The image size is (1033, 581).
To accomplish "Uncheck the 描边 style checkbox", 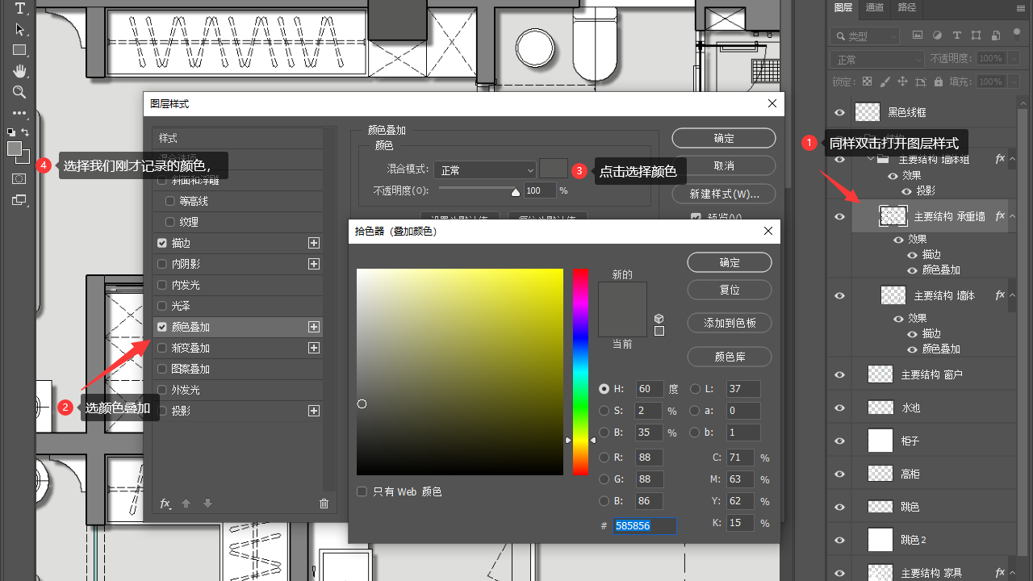I will [162, 243].
